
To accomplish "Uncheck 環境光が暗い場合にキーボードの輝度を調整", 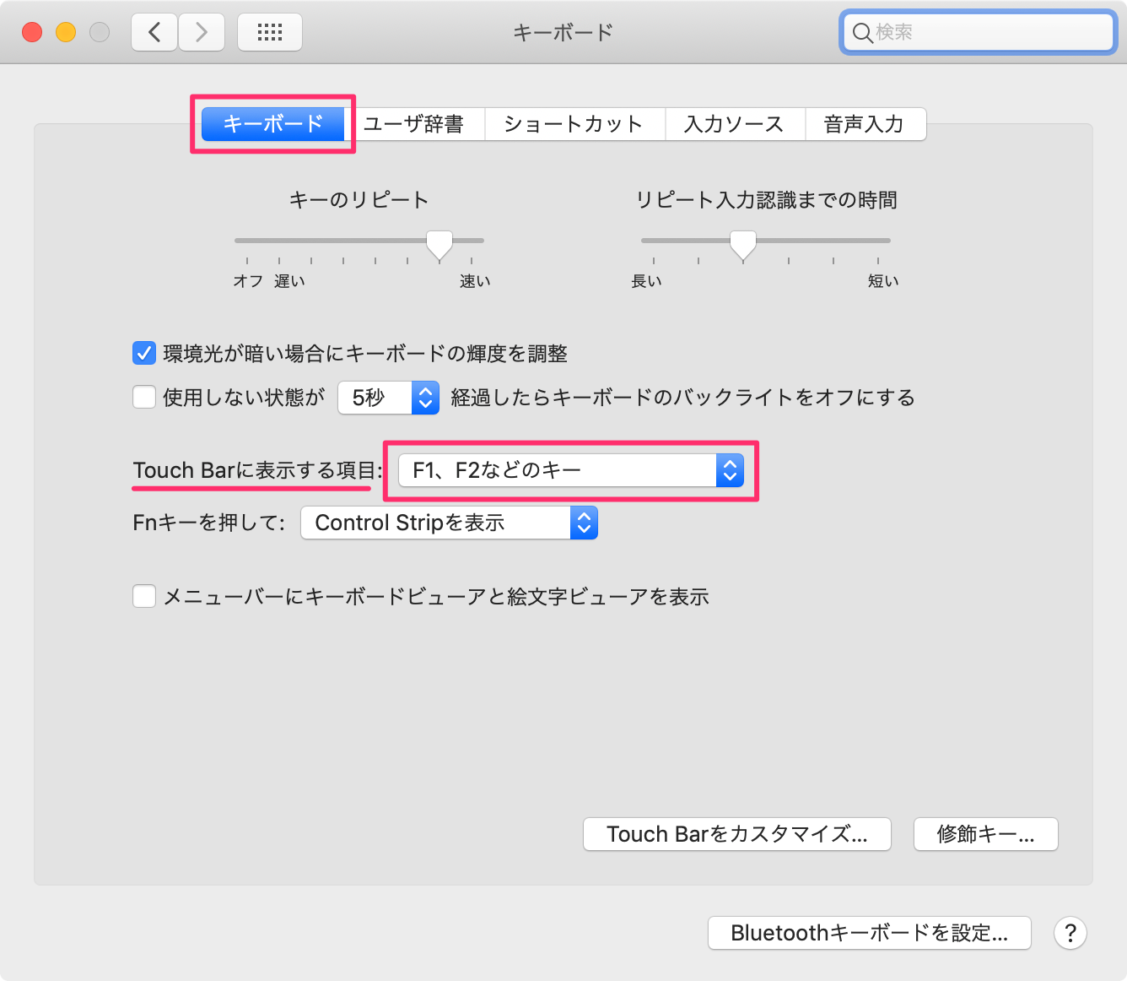I will click(x=144, y=353).
